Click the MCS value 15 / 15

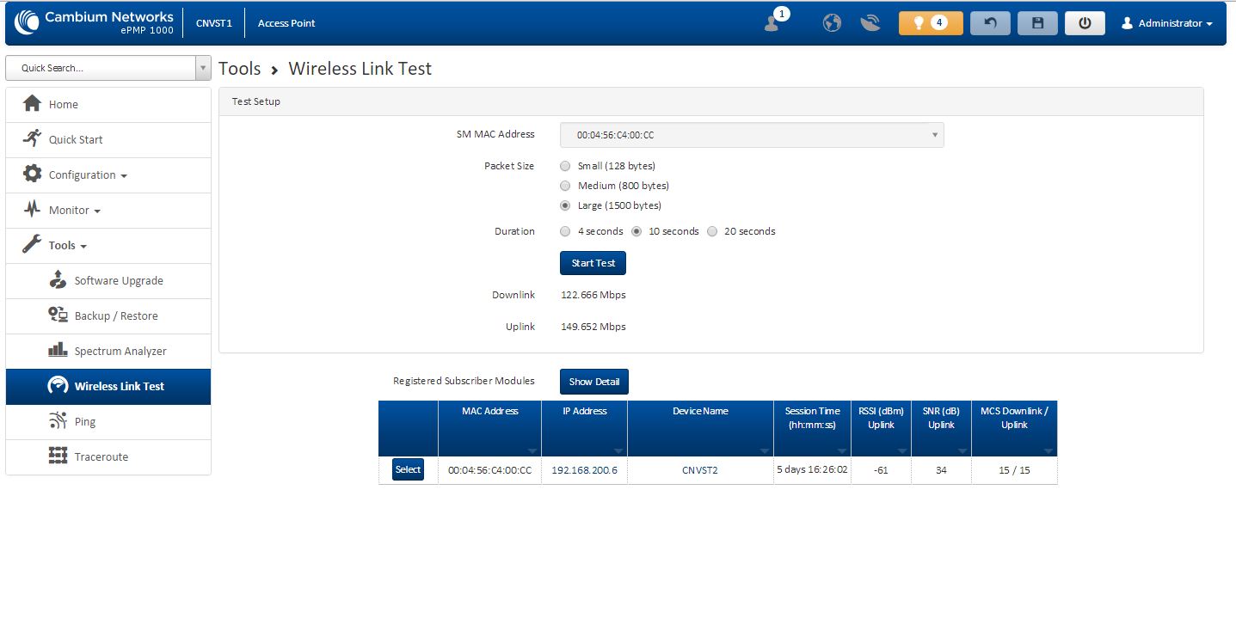1014,470
